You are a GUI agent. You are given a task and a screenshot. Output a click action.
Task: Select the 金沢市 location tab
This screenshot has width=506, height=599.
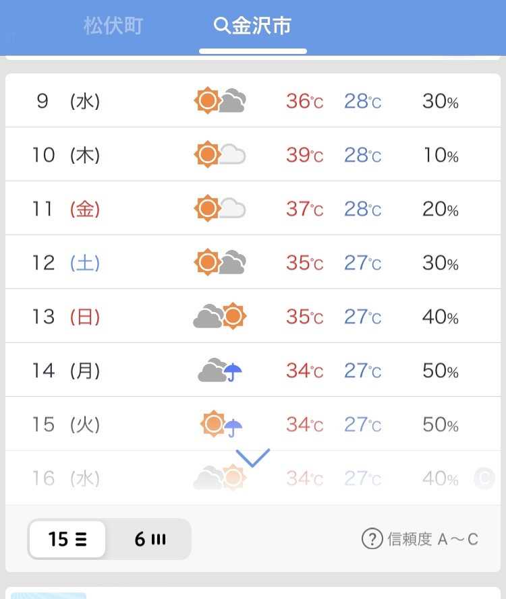253,26
